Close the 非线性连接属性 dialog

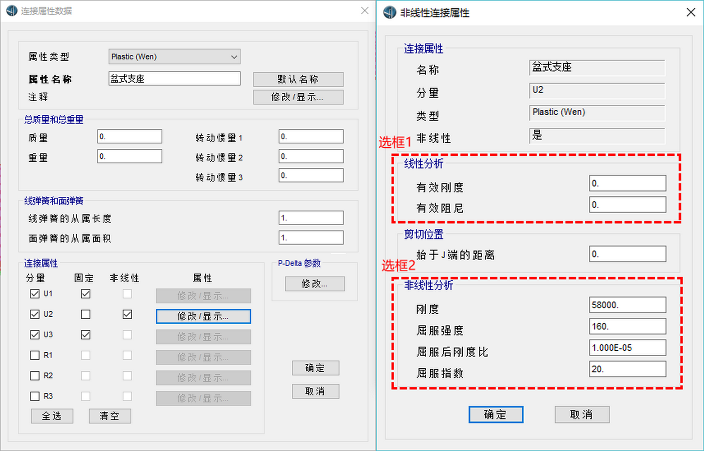click(x=691, y=12)
